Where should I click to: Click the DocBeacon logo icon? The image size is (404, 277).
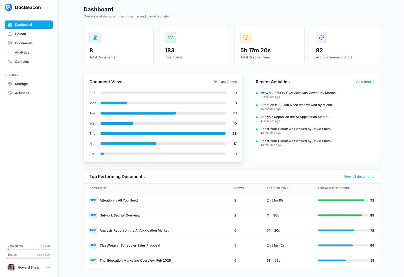[8, 7]
